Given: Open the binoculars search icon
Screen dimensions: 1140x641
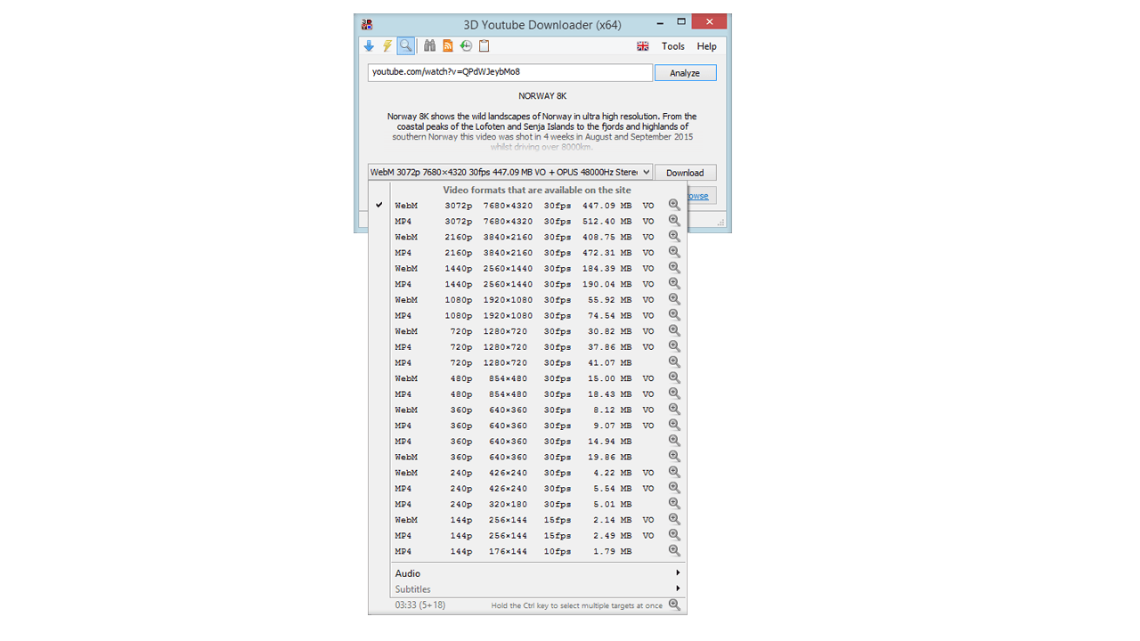Looking at the screenshot, I should pos(429,45).
